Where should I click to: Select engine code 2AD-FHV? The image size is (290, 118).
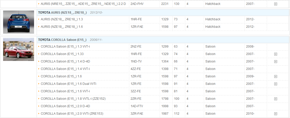coord(137,4)
